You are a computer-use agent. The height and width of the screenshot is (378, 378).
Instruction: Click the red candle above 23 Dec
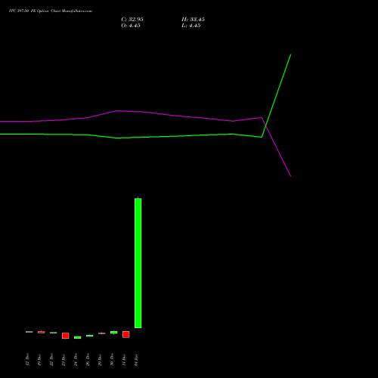pos(66,336)
